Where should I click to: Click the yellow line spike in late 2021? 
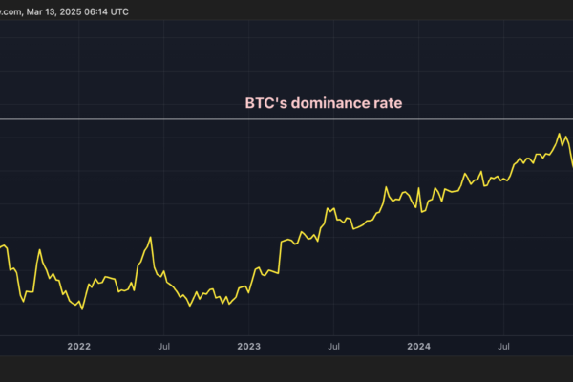(39, 250)
